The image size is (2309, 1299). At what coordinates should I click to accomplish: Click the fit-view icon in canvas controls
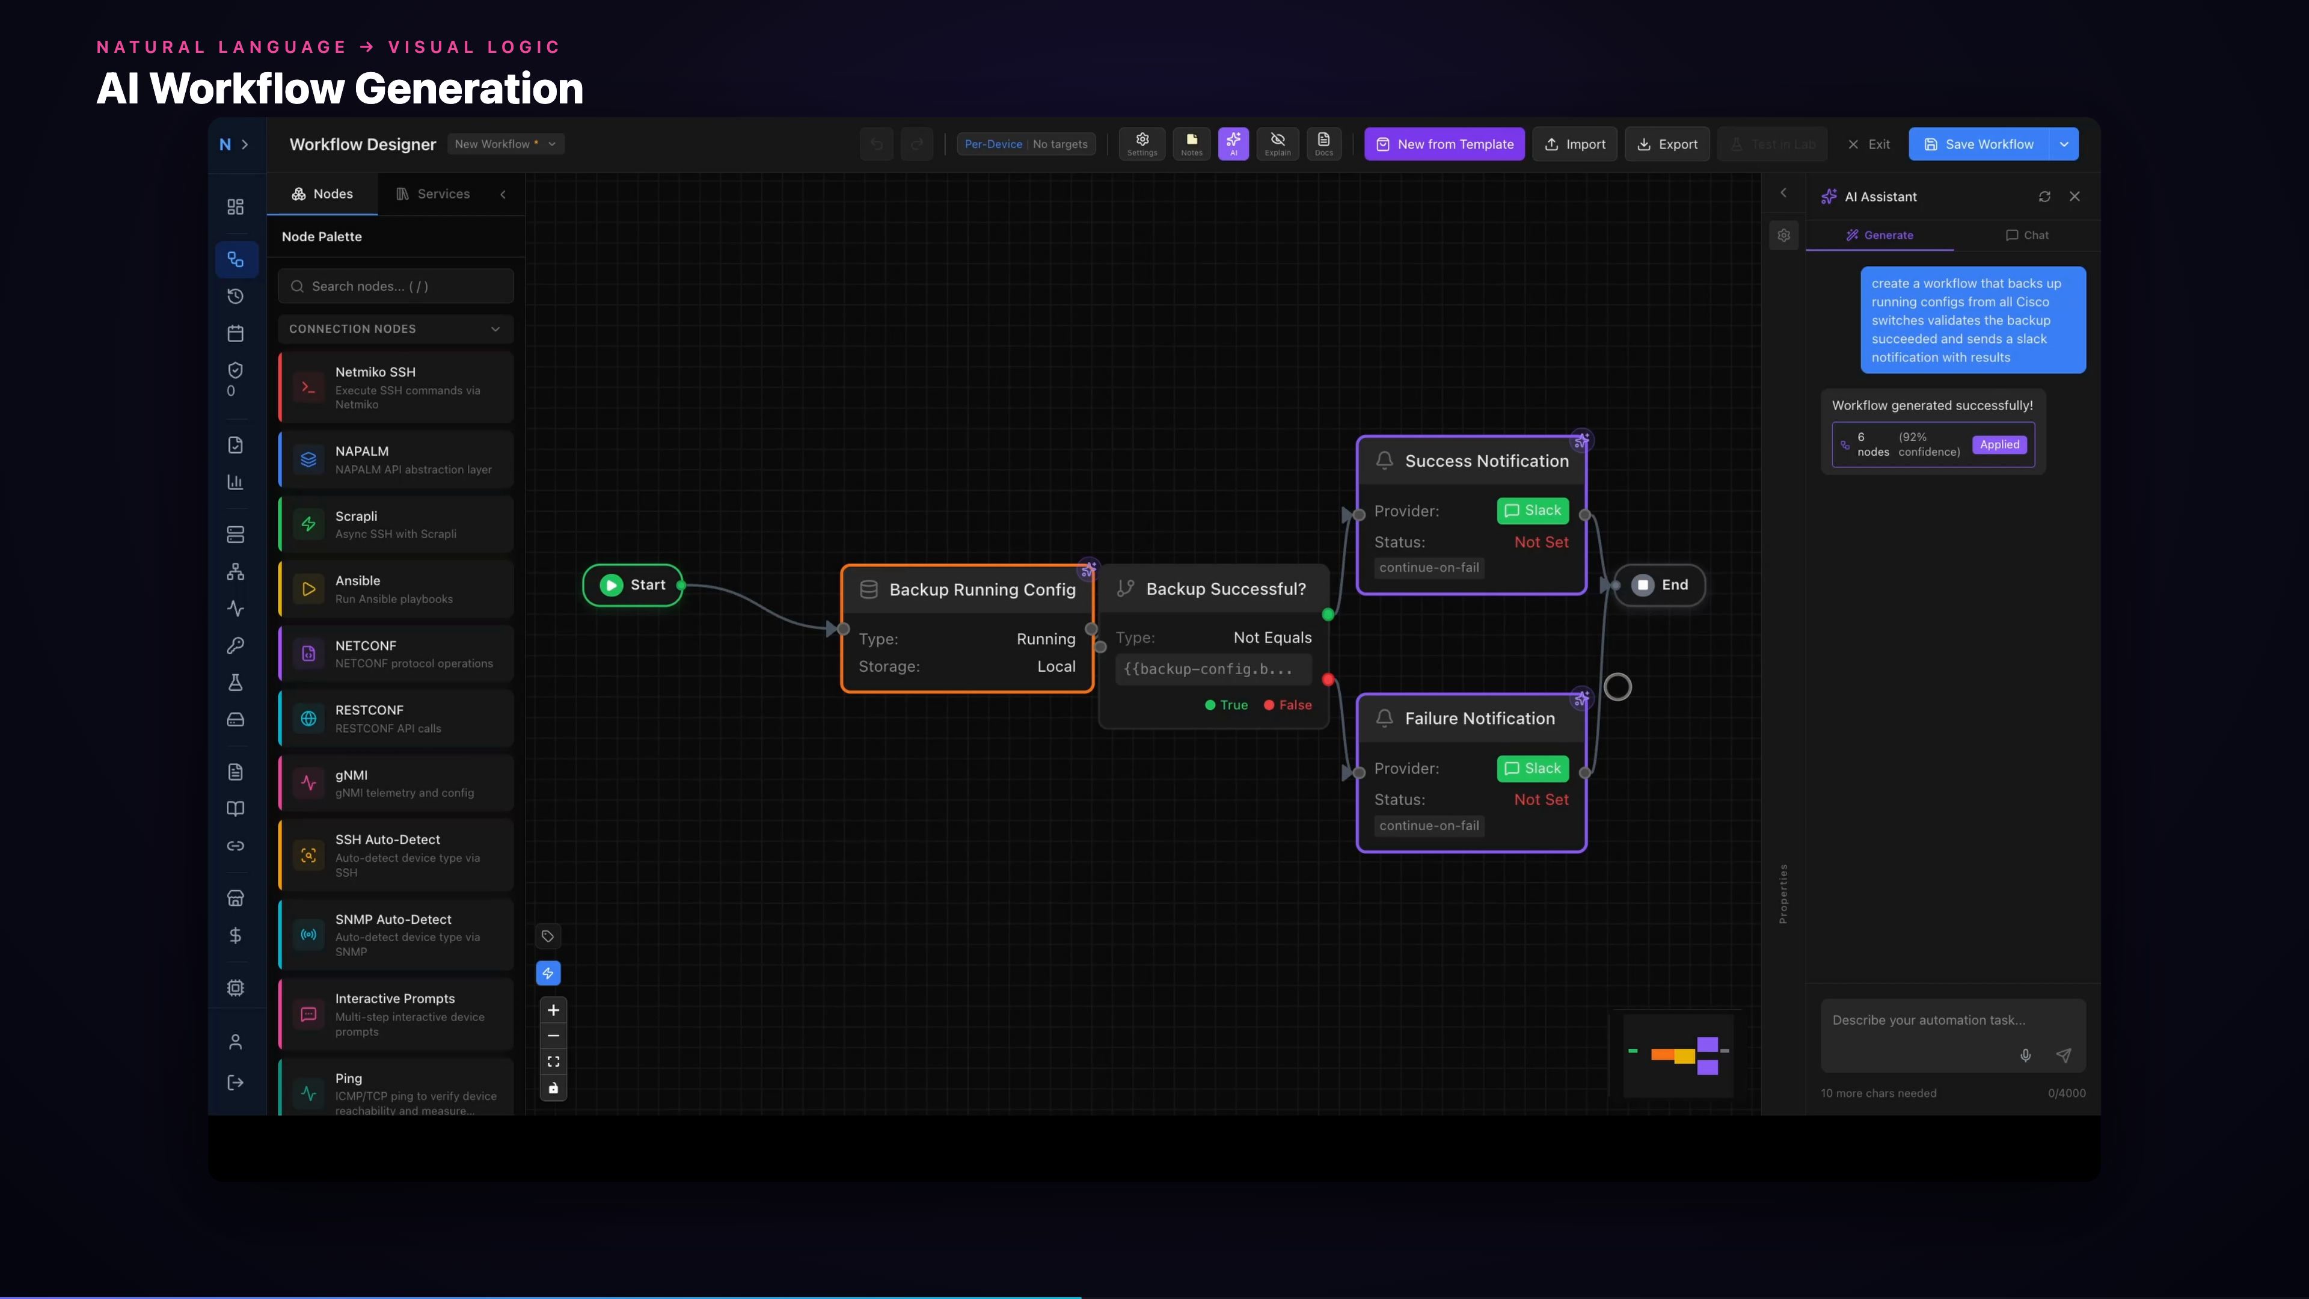(x=553, y=1061)
